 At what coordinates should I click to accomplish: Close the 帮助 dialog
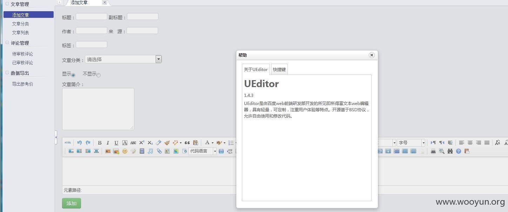tap(372, 55)
